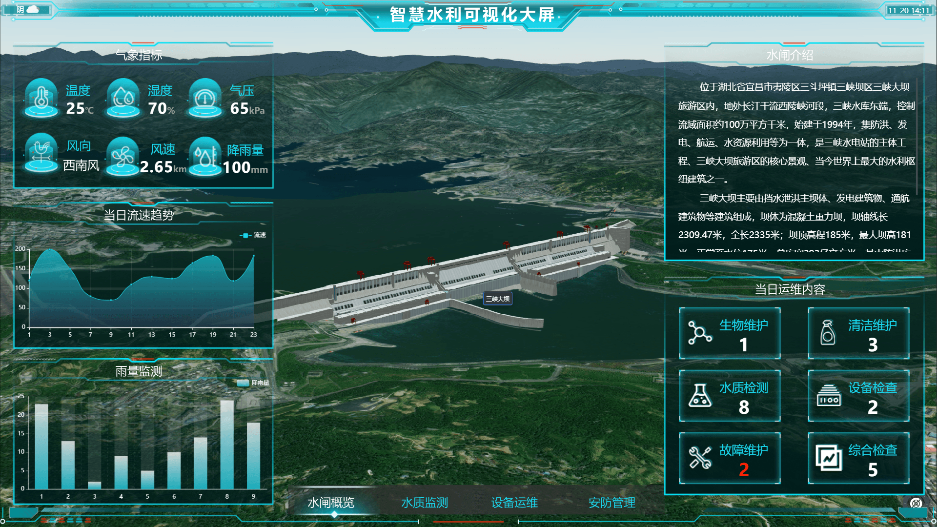The image size is (937, 527).
Task: Select the 水闸概览 tab
Action: [x=331, y=503]
